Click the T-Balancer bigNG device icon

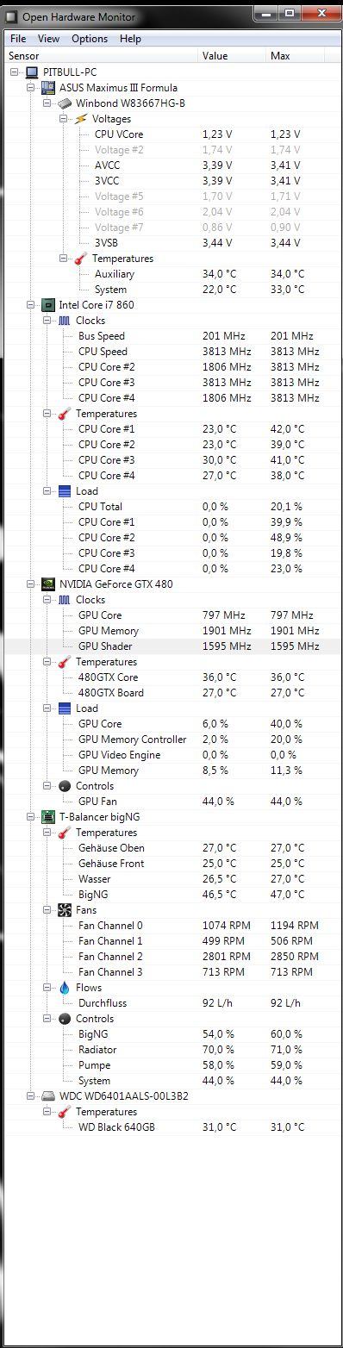pyautogui.click(x=49, y=817)
